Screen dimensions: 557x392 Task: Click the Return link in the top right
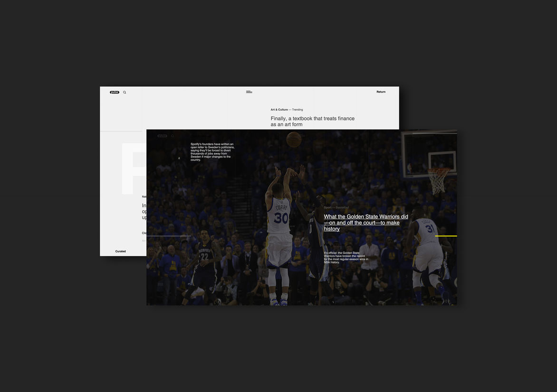[381, 92]
